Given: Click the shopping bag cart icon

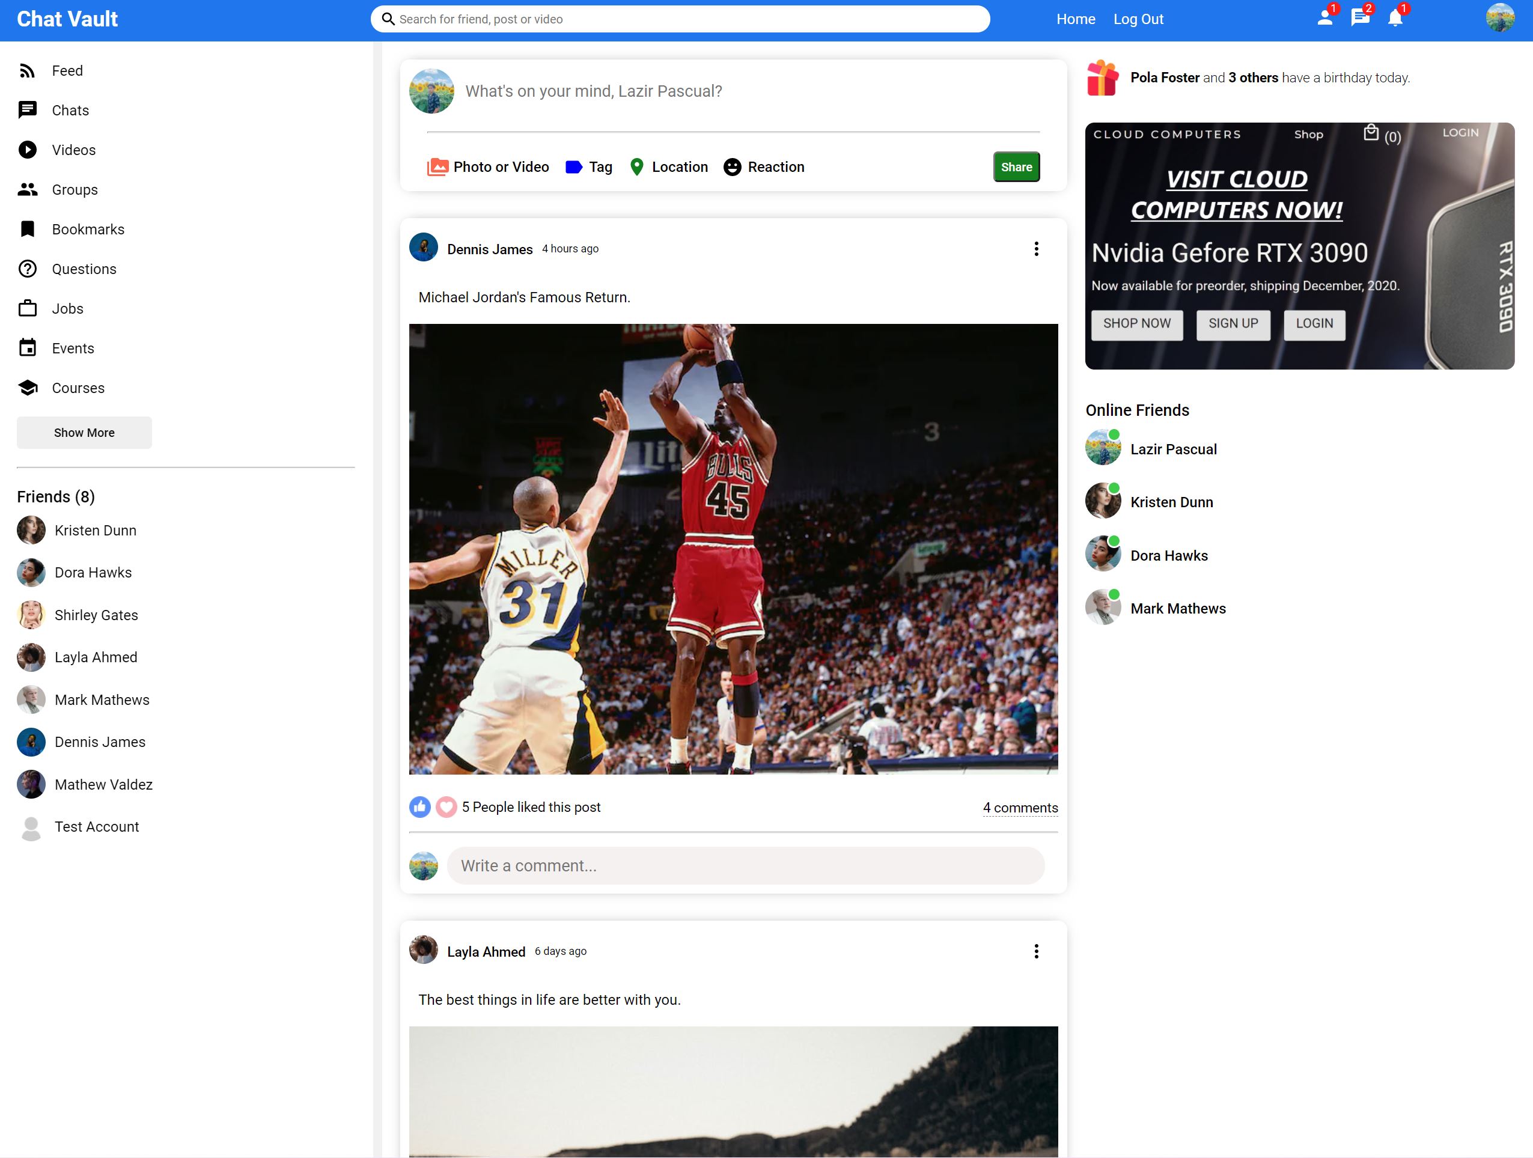Looking at the screenshot, I should [1370, 133].
